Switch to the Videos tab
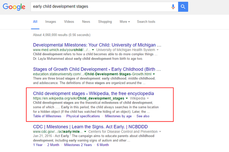The width and height of the screenshot is (229, 152). (x=69, y=22)
